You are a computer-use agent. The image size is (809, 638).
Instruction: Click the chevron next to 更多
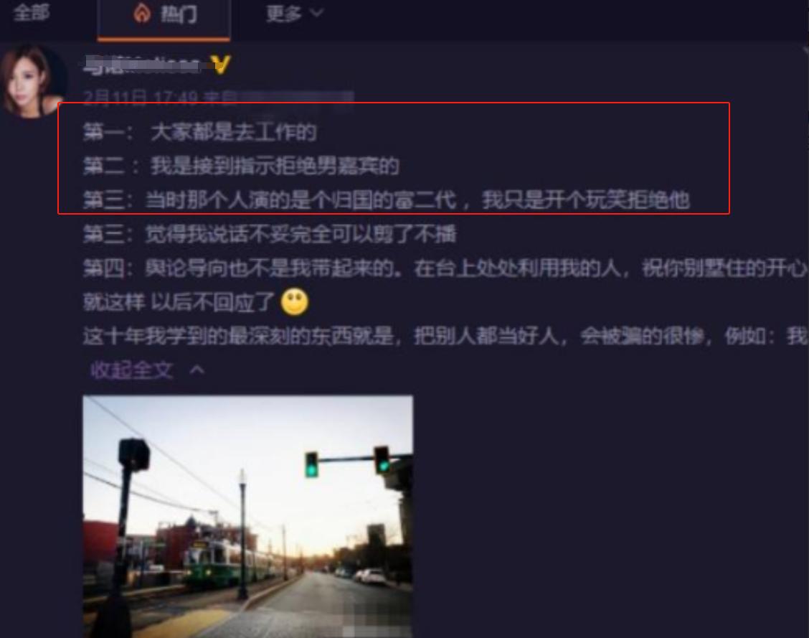[x=317, y=12]
